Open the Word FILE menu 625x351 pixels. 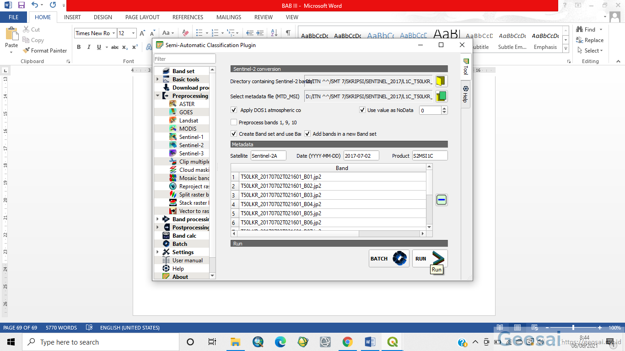click(x=13, y=17)
